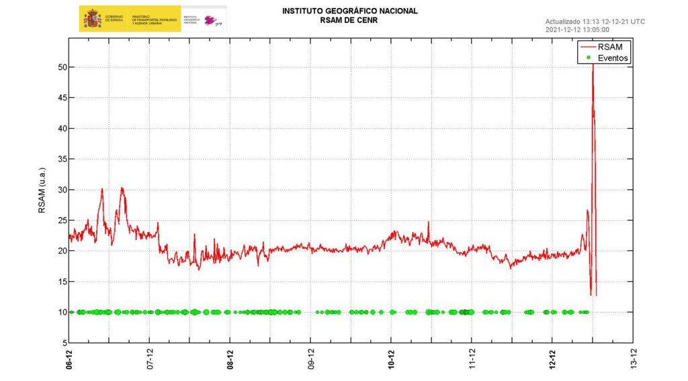The width and height of the screenshot is (688, 381).
Task: Click the x-axis date label 09-12
Action: (310, 359)
